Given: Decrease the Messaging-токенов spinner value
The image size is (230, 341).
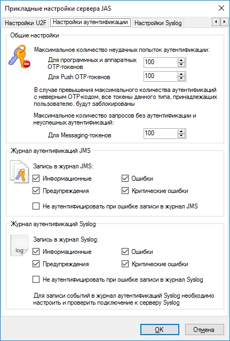Looking at the screenshot, I should pyautogui.click(x=181, y=136).
